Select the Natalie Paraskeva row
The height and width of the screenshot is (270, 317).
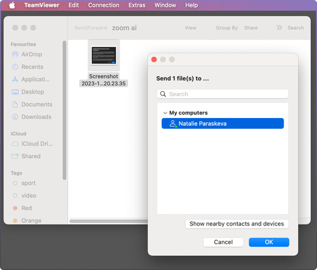click(223, 123)
